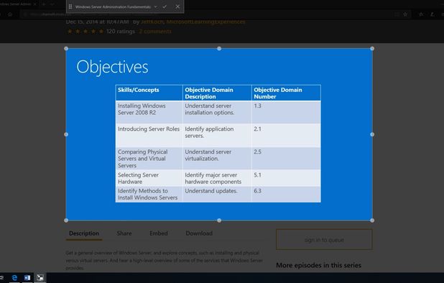Click Identify major server hardware components cell

(217, 178)
